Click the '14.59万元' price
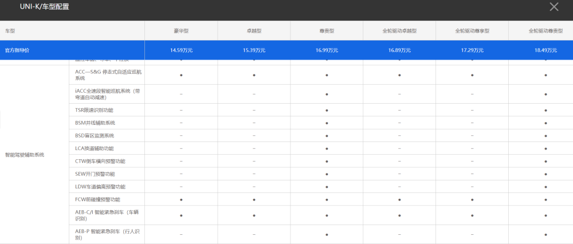This screenshot has height=244, width=573. click(181, 50)
